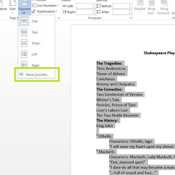Click the Spacing Before input field
The height and width of the screenshot is (175, 175).
coord(121,6)
